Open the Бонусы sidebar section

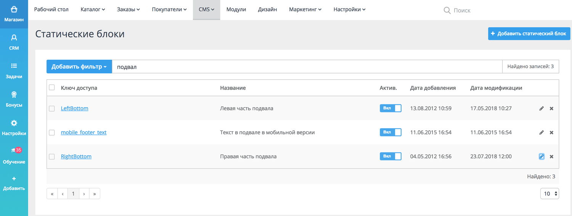(x=14, y=99)
